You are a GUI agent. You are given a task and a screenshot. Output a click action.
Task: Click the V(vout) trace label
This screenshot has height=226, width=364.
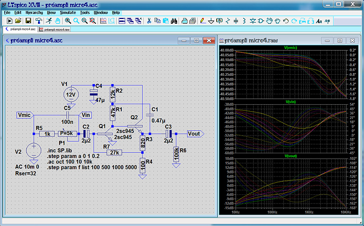tap(291, 156)
